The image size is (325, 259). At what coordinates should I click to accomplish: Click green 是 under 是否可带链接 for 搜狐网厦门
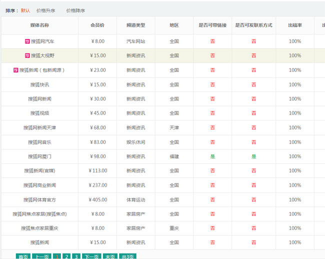(212, 156)
